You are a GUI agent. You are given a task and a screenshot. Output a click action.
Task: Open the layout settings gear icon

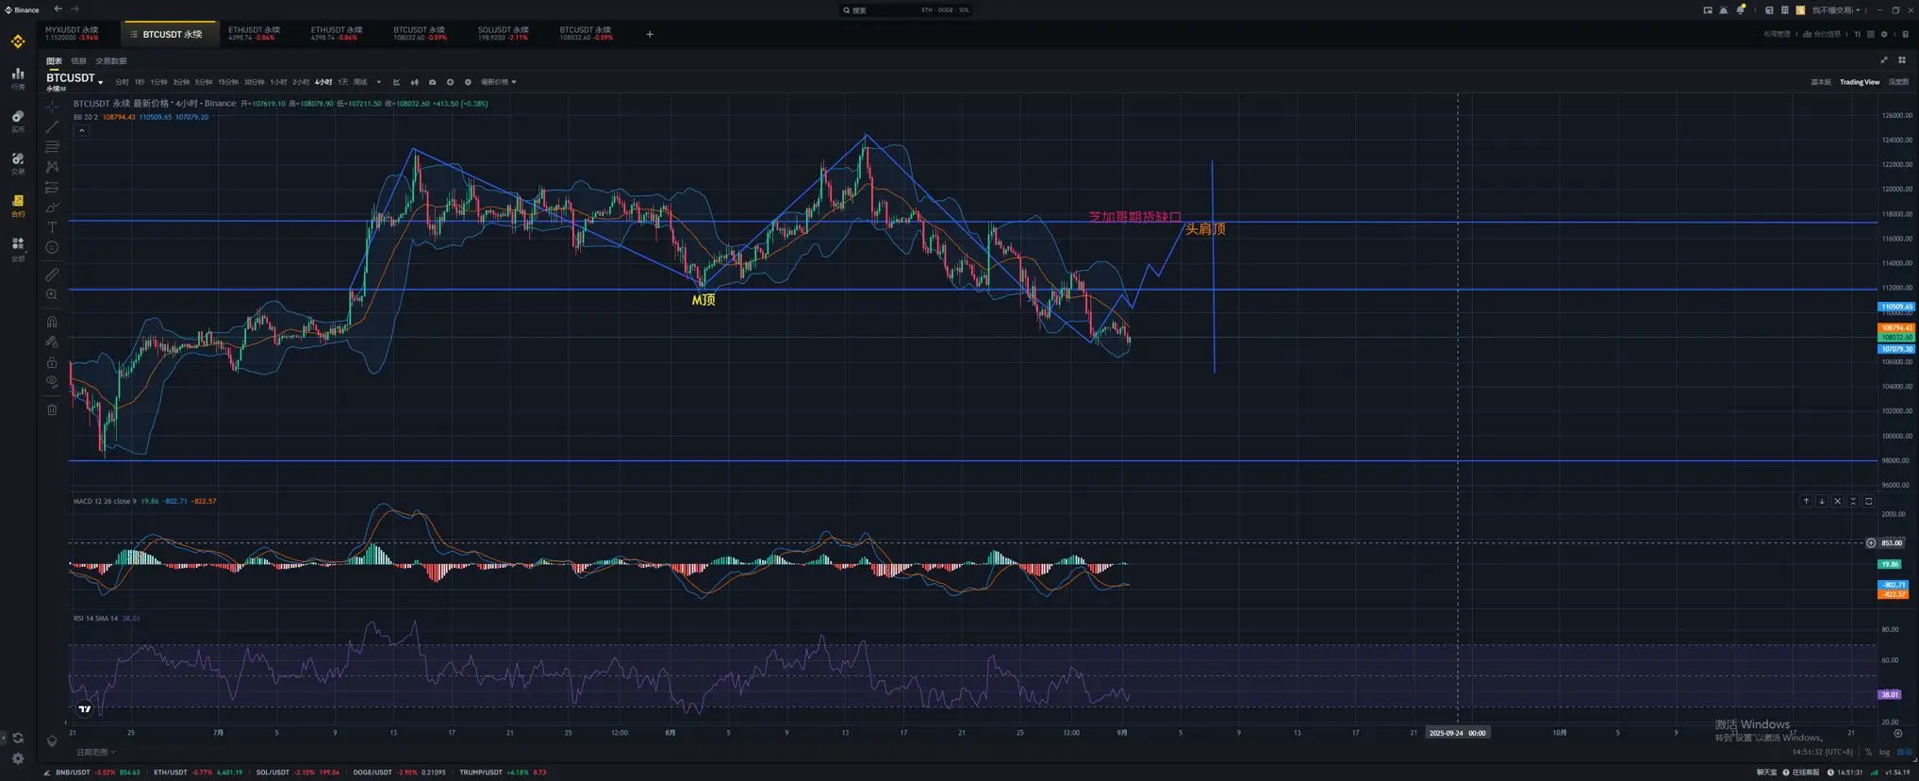[1884, 34]
